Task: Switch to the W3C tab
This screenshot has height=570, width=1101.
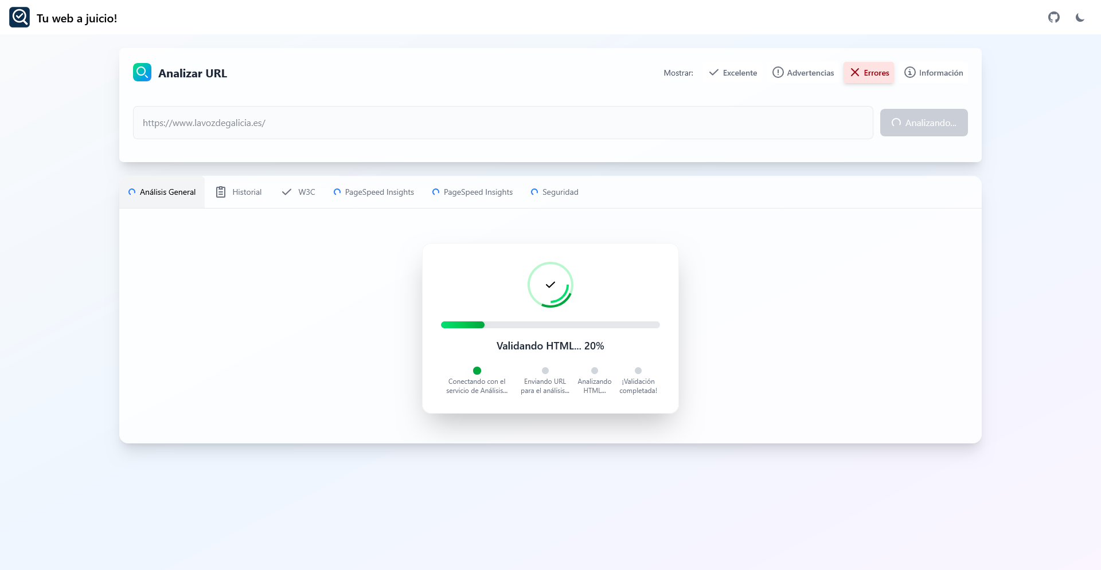Action: (x=298, y=192)
